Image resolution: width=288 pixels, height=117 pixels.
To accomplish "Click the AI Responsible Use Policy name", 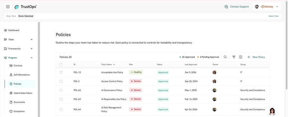I will point(114,99).
